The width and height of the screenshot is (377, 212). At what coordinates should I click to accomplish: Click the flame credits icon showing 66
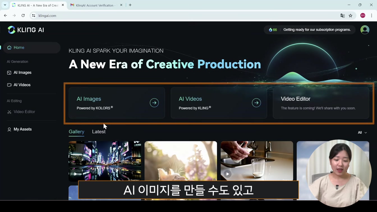coord(273,30)
